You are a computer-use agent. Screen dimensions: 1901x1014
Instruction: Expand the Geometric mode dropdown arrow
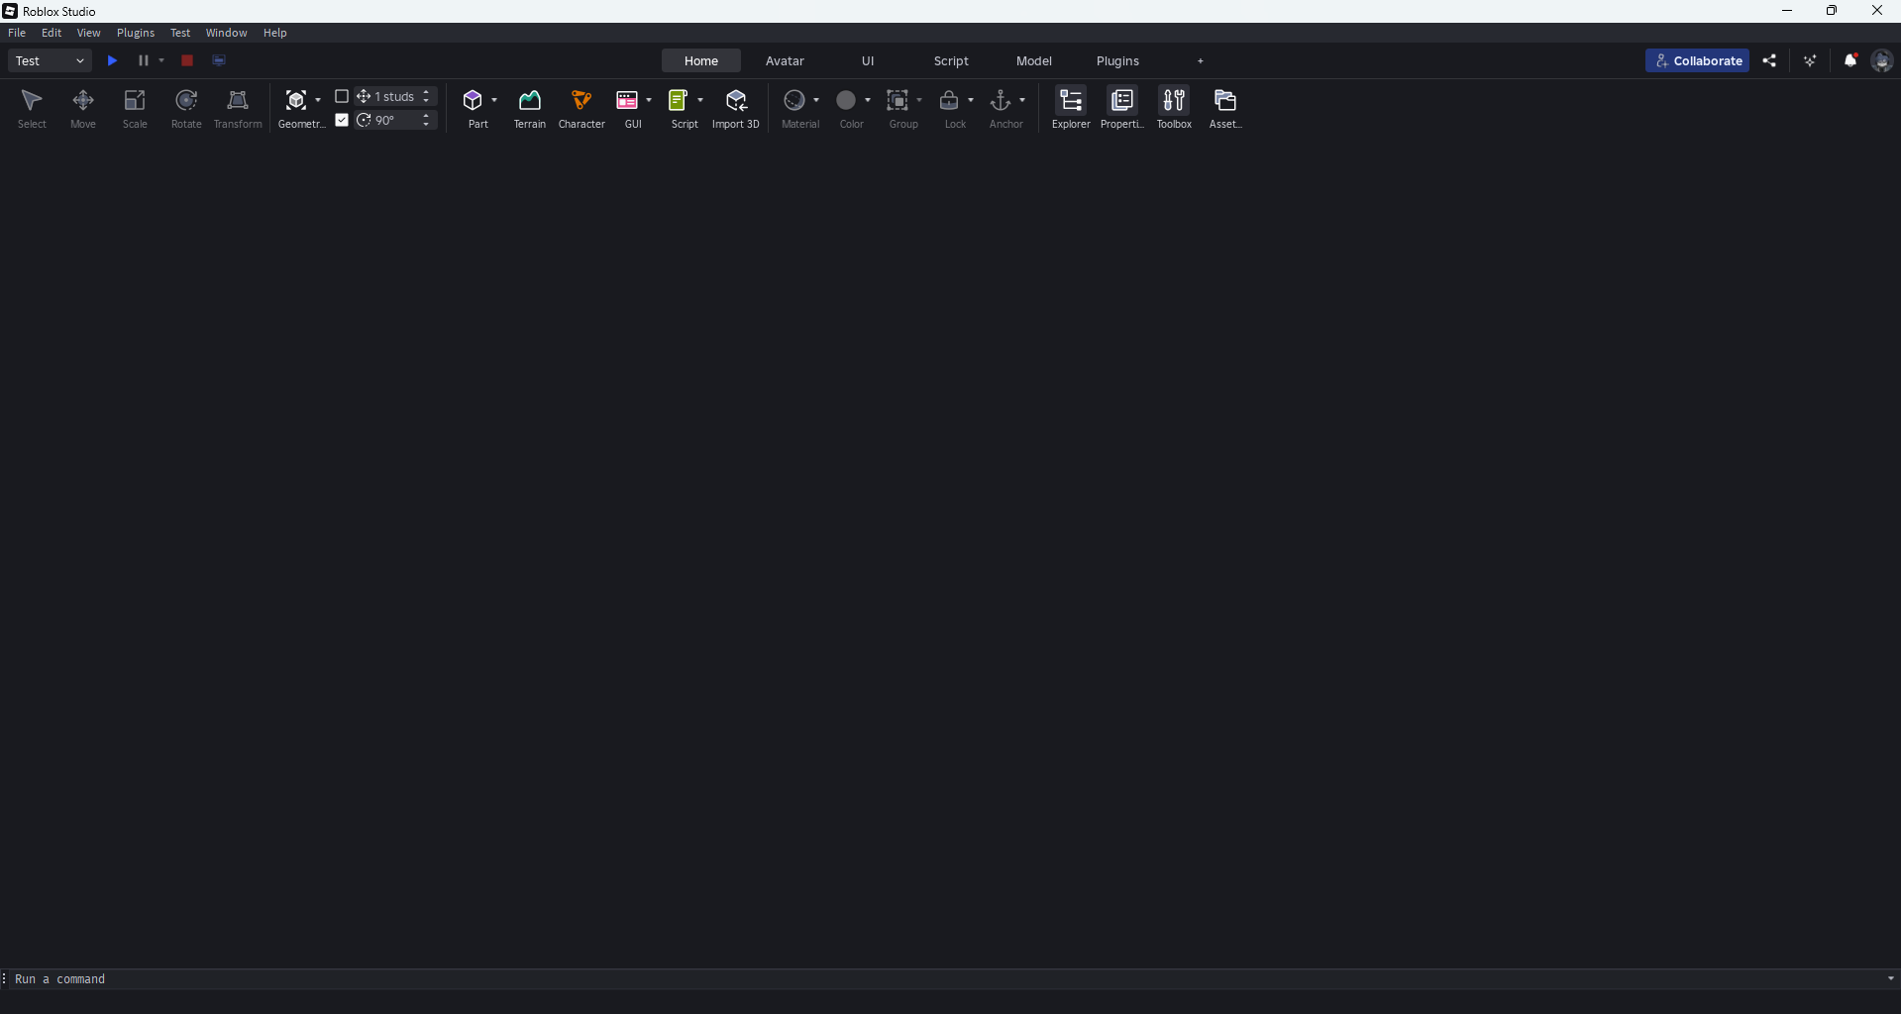coord(317,100)
